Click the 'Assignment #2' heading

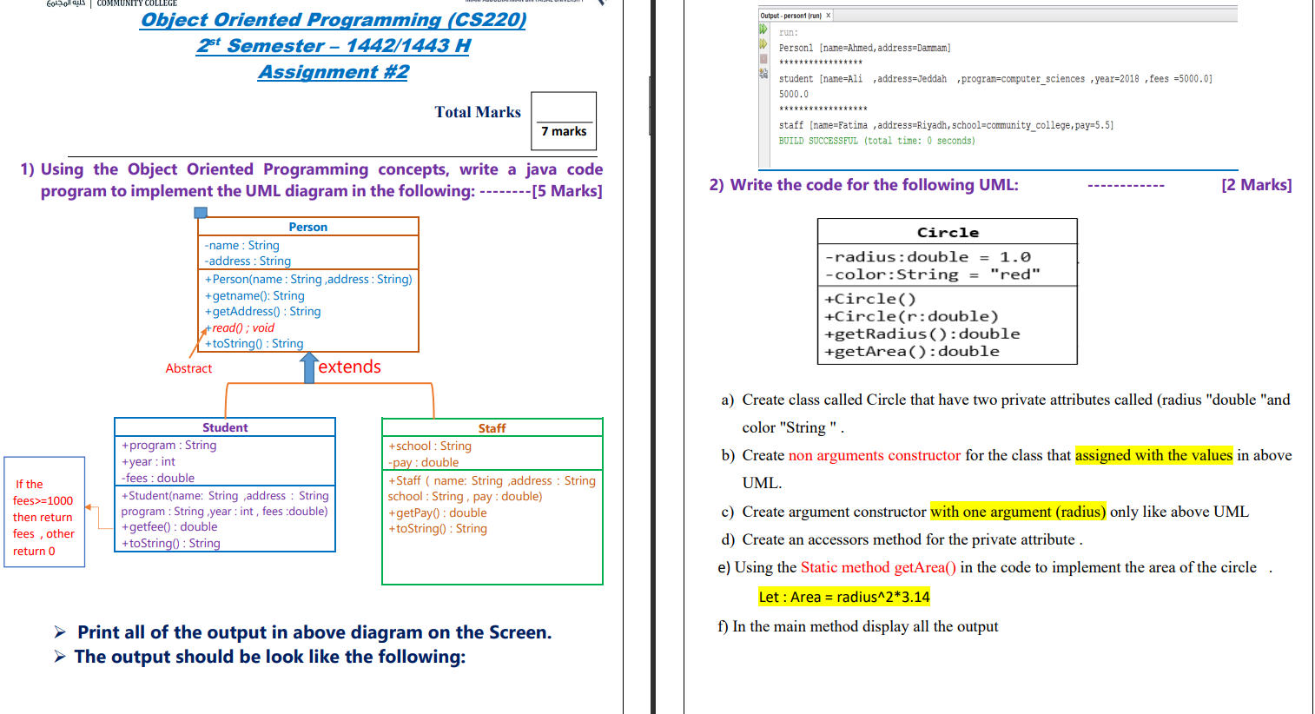tap(334, 72)
